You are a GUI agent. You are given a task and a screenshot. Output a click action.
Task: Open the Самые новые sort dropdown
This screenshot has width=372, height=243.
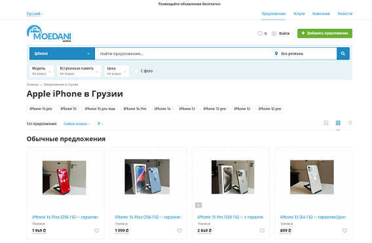coord(77,124)
